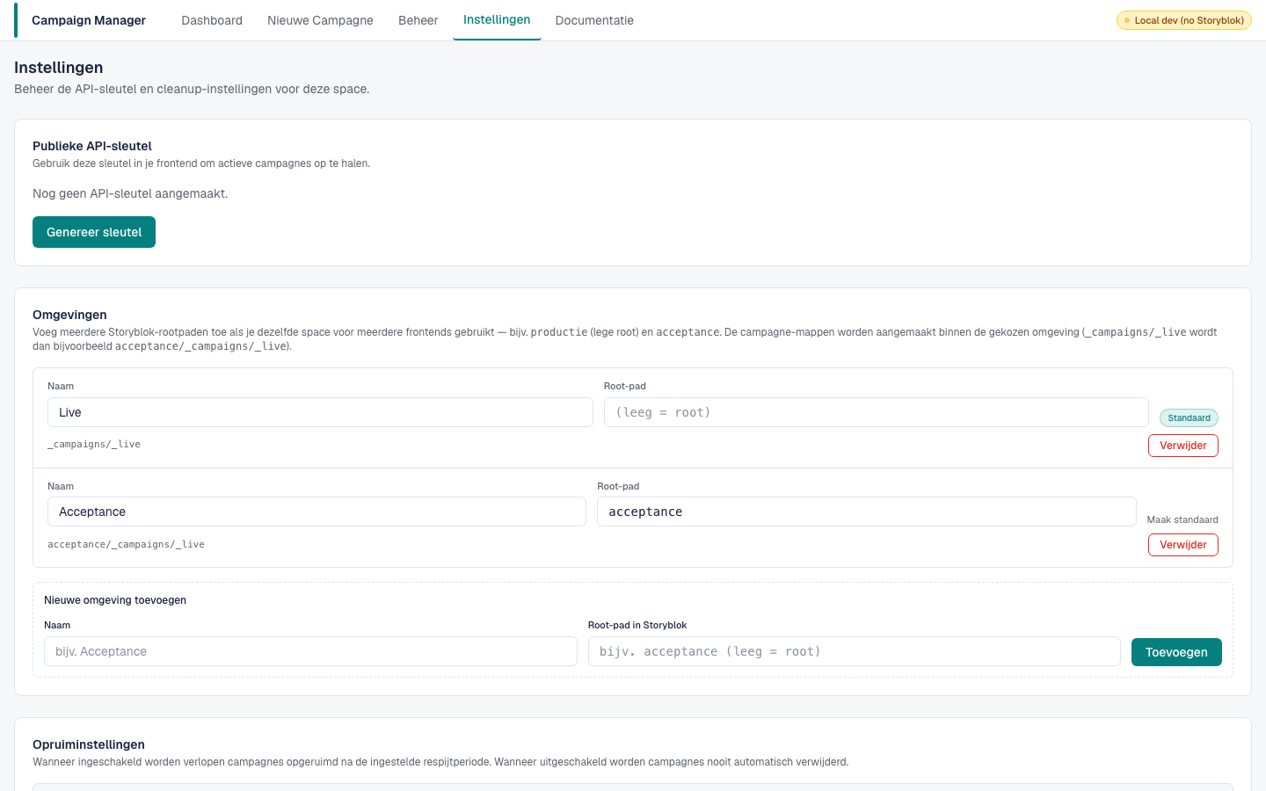Image resolution: width=1266 pixels, height=791 pixels.
Task: Click the Publieke API-sleutel heading
Action: 92,146
